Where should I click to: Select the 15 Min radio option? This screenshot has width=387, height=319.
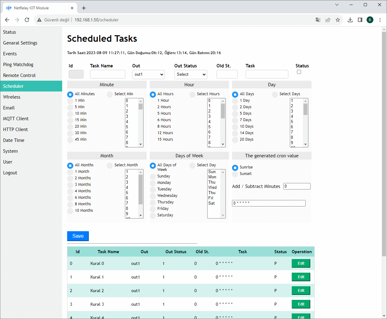coord(70,120)
